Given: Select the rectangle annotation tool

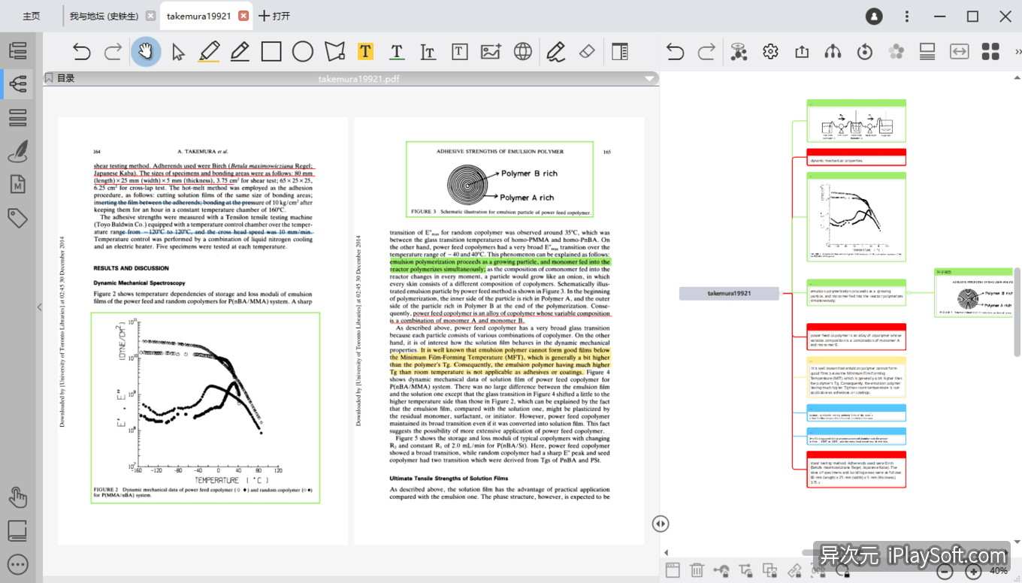Looking at the screenshot, I should [x=271, y=51].
